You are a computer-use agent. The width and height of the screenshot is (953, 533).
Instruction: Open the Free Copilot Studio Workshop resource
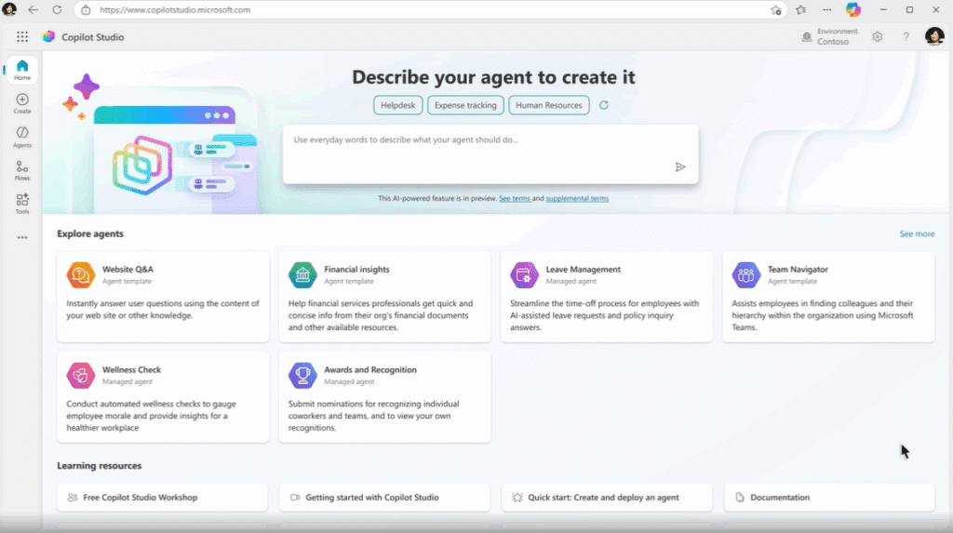pyautogui.click(x=162, y=498)
